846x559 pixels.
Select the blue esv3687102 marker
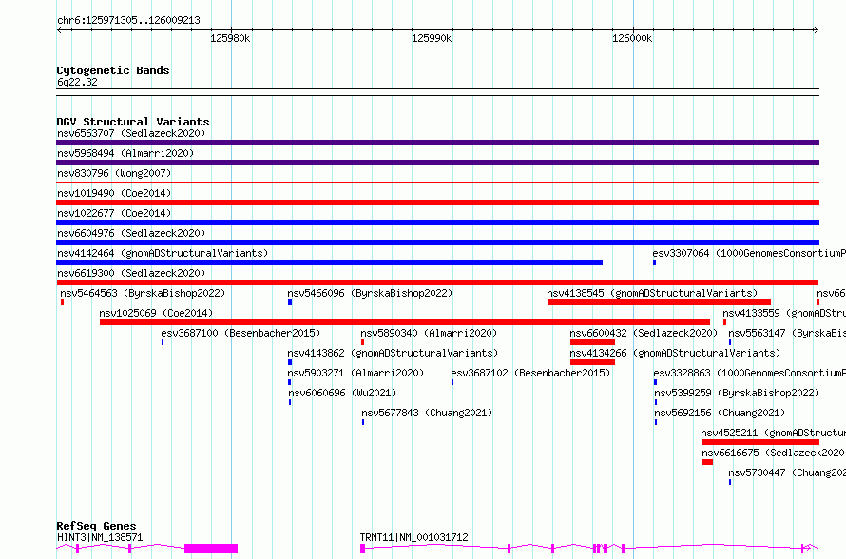pyautogui.click(x=452, y=382)
